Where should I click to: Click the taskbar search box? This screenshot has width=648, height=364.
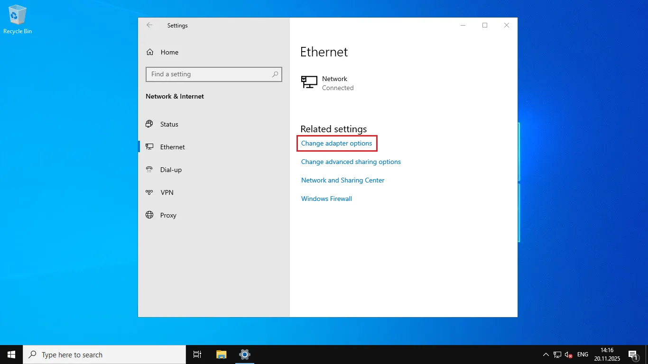tap(104, 355)
